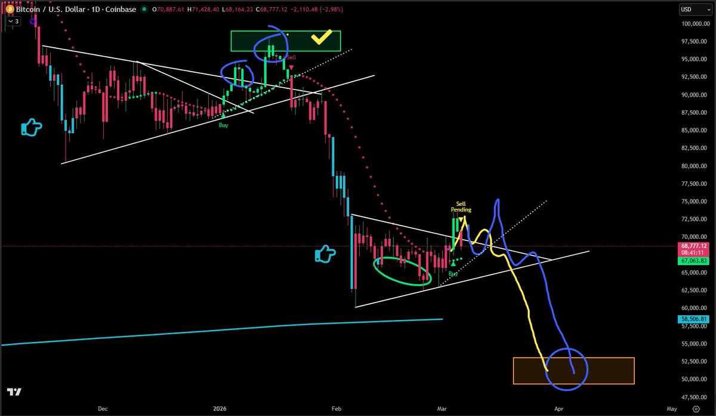Screen dimensions: 716x416
Task: Open the USD currency dropdown
Action: [x=694, y=9]
